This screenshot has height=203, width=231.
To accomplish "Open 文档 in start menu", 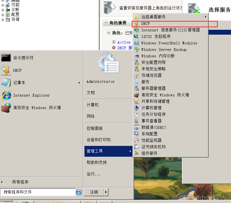I will [x=108, y=93].
